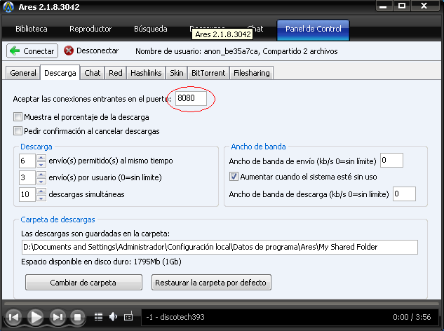444x331 pixels.
Task: Maximize the Ares window
Action: coord(402,6)
